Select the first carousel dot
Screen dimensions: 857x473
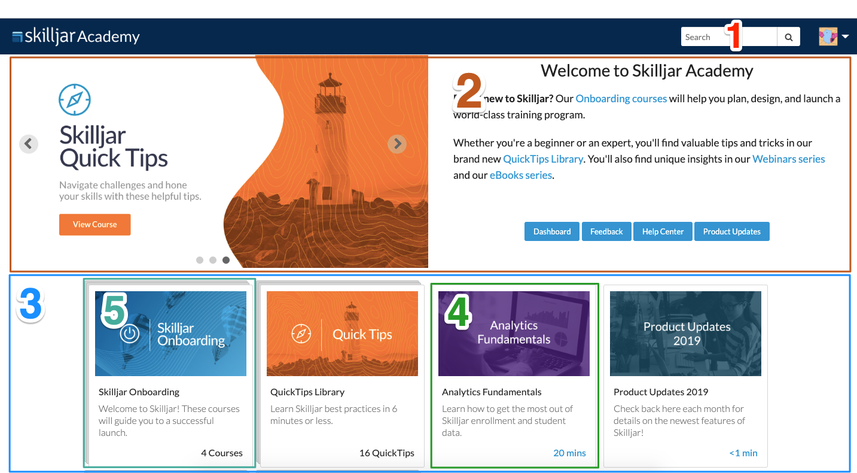click(200, 260)
